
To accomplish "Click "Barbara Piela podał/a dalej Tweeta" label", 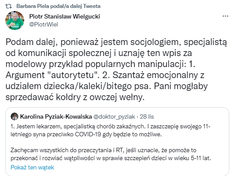I will 59,6.
